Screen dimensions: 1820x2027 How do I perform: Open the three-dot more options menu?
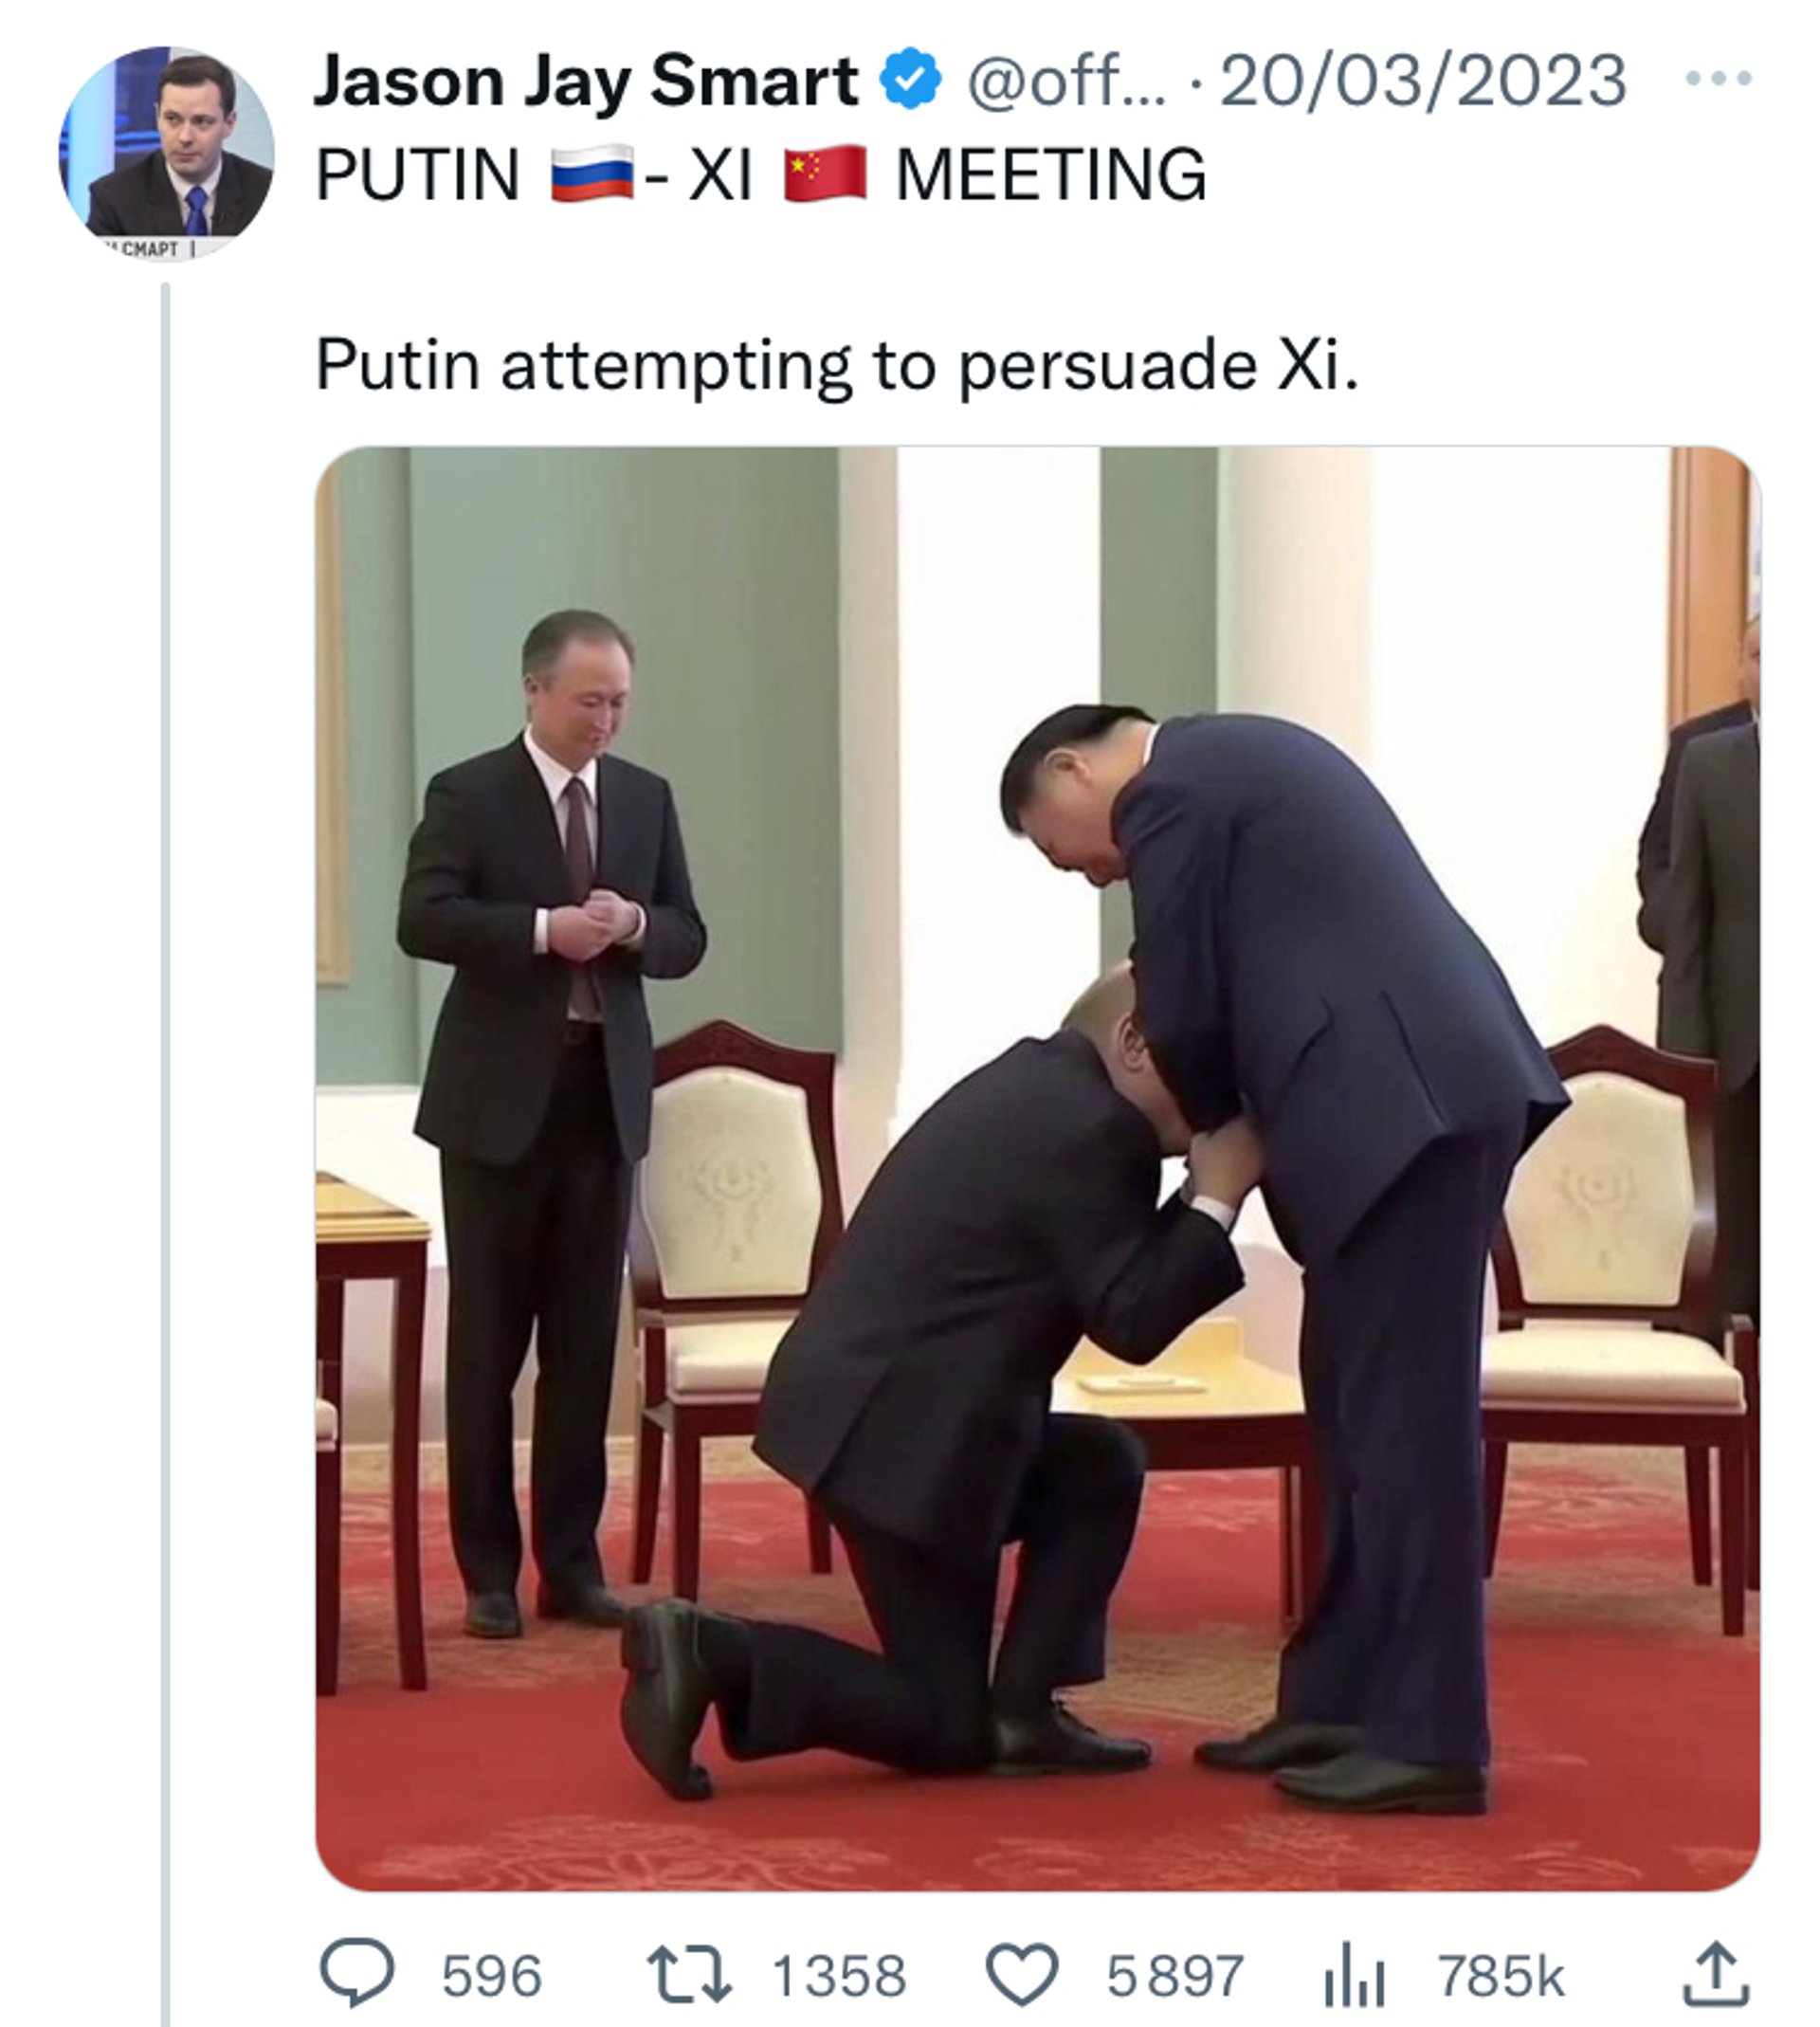(x=1718, y=78)
